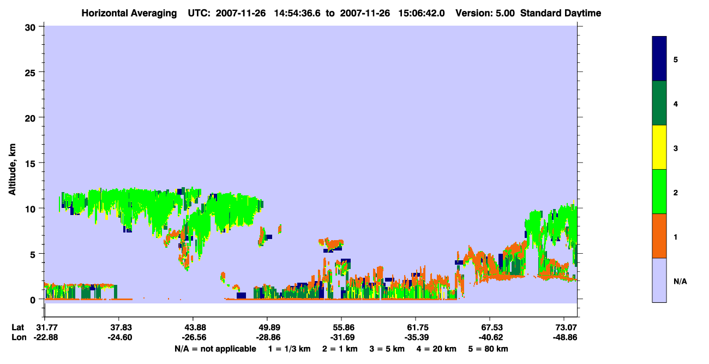Click the colorbar label number 3
Image resolution: width=709 pixels, height=364 pixels.
[x=676, y=148]
